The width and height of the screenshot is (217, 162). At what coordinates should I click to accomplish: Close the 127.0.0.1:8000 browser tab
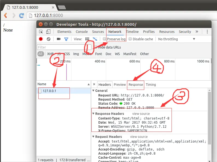(53, 7)
